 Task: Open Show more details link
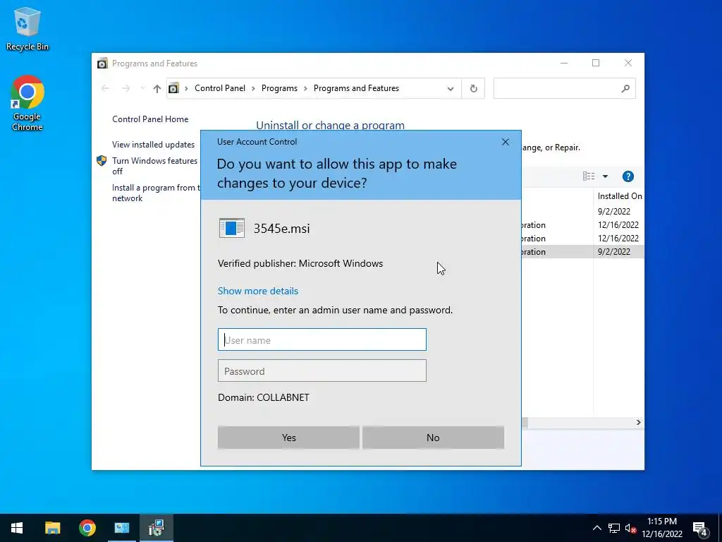(x=258, y=291)
